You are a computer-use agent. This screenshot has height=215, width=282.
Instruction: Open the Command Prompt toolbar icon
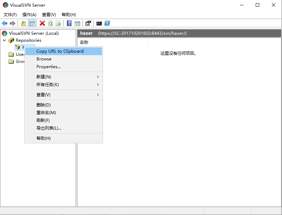point(99,23)
